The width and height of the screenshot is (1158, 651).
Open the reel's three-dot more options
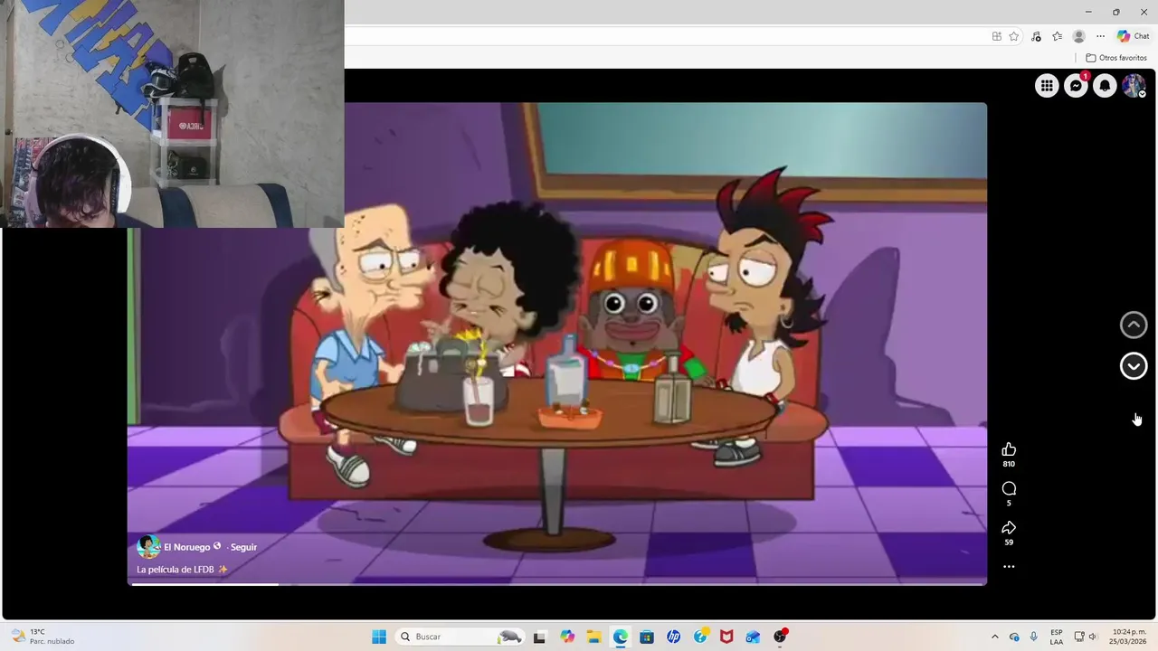tap(1009, 567)
